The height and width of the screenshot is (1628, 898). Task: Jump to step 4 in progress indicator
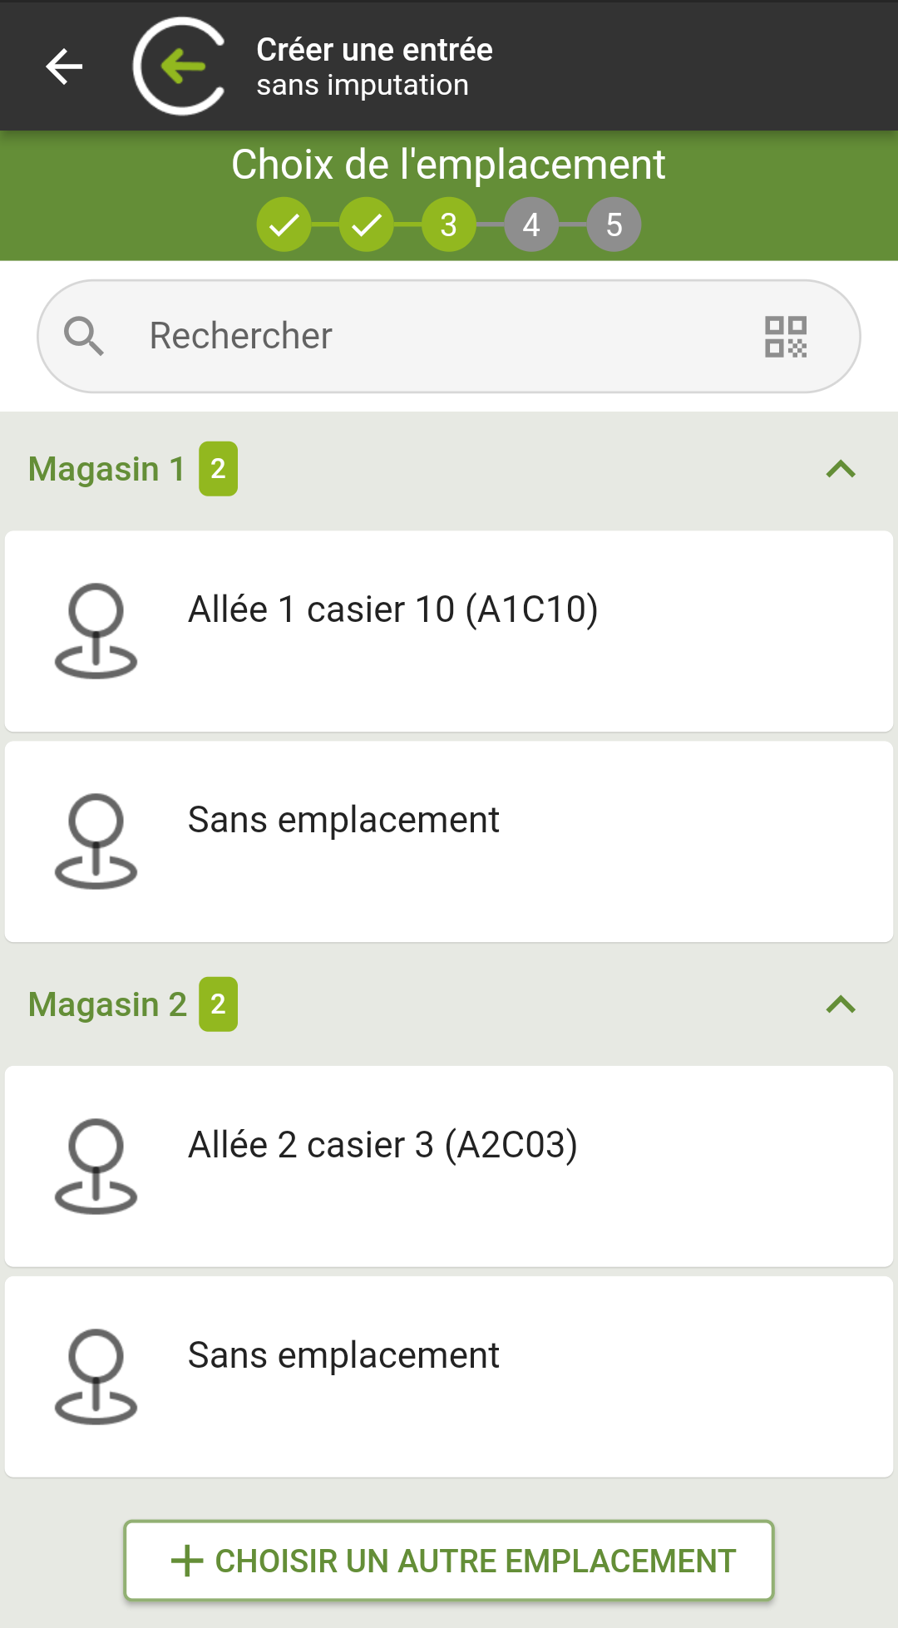coord(531,224)
